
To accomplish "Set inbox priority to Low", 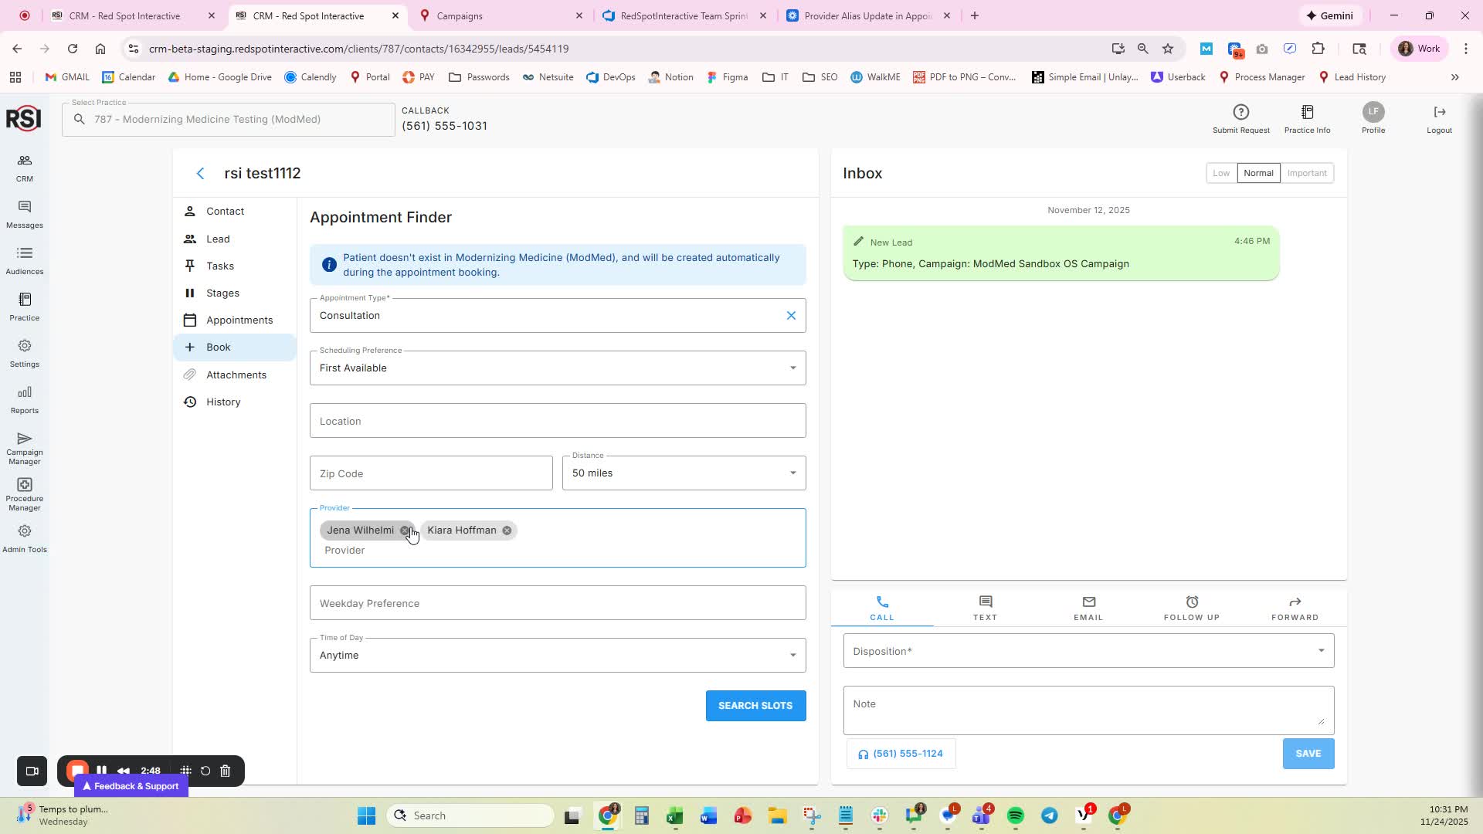I will point(1220,173).
